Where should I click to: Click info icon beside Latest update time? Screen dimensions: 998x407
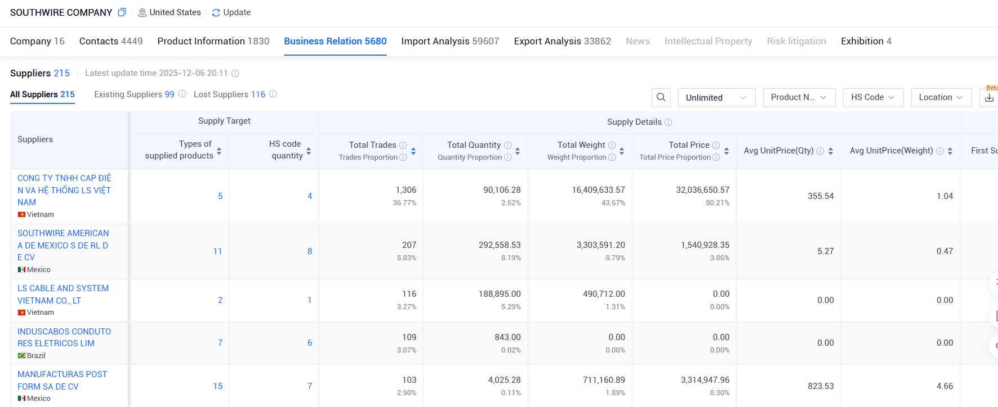pyautogui.click(x=235, y=73)
